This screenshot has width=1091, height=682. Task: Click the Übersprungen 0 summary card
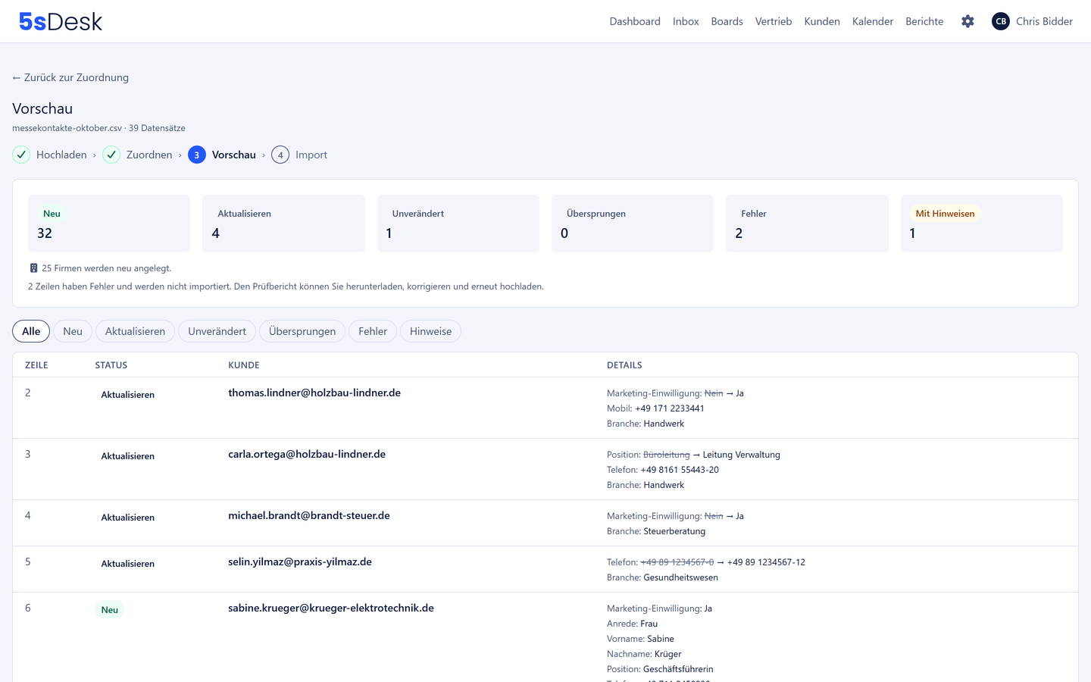tap(633, 224)
